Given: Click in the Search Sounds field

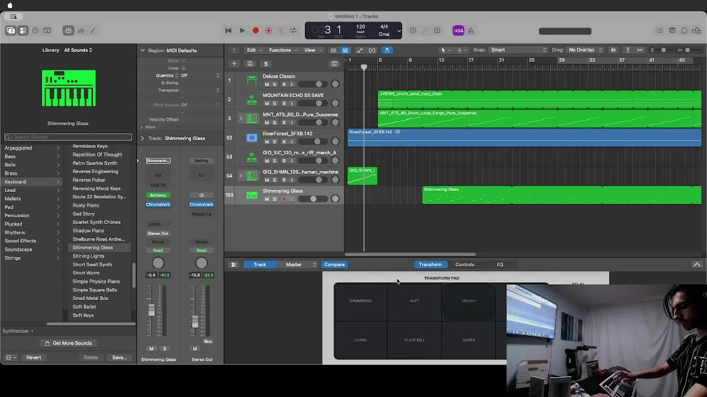Looking at the screenshot, I should [68, 137].
